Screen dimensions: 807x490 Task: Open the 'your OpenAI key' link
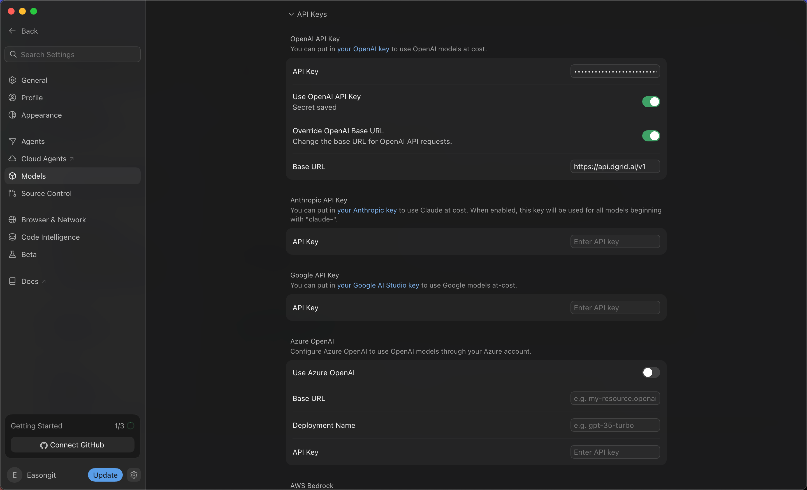click(363, 49)
